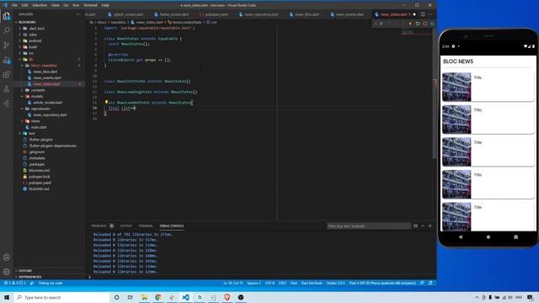
Task: Open the Terminal menu
Action: [90, 5]
